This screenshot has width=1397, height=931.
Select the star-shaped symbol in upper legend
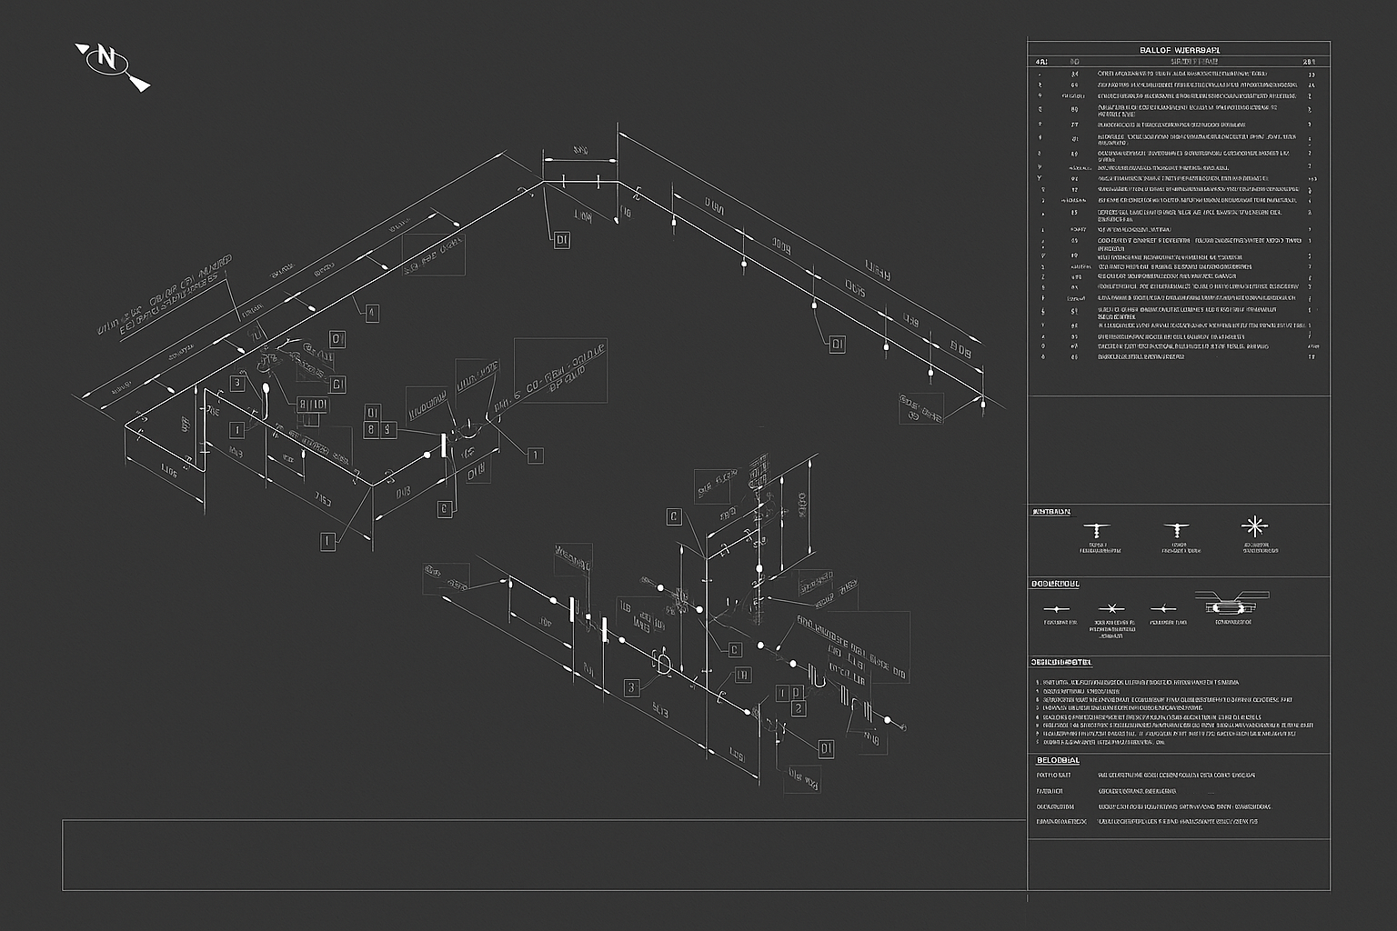click(1253, 526)
